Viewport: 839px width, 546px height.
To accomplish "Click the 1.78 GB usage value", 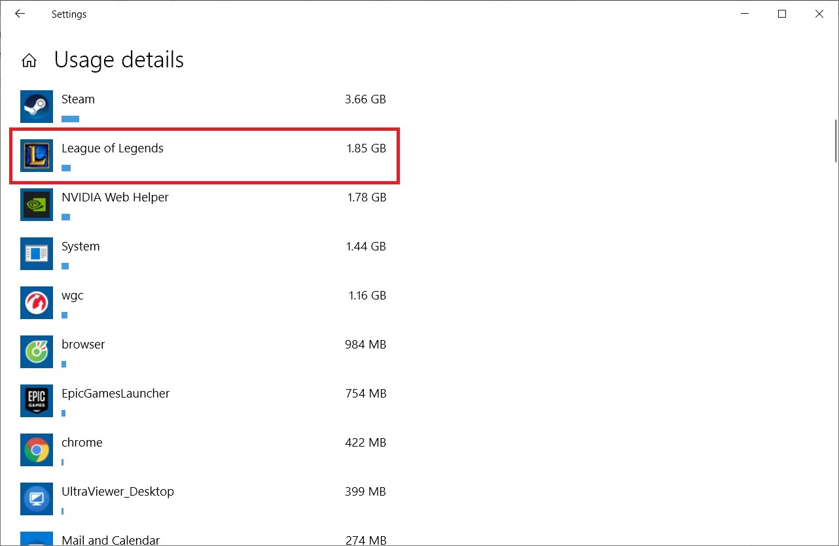I will tap(366, 197).
